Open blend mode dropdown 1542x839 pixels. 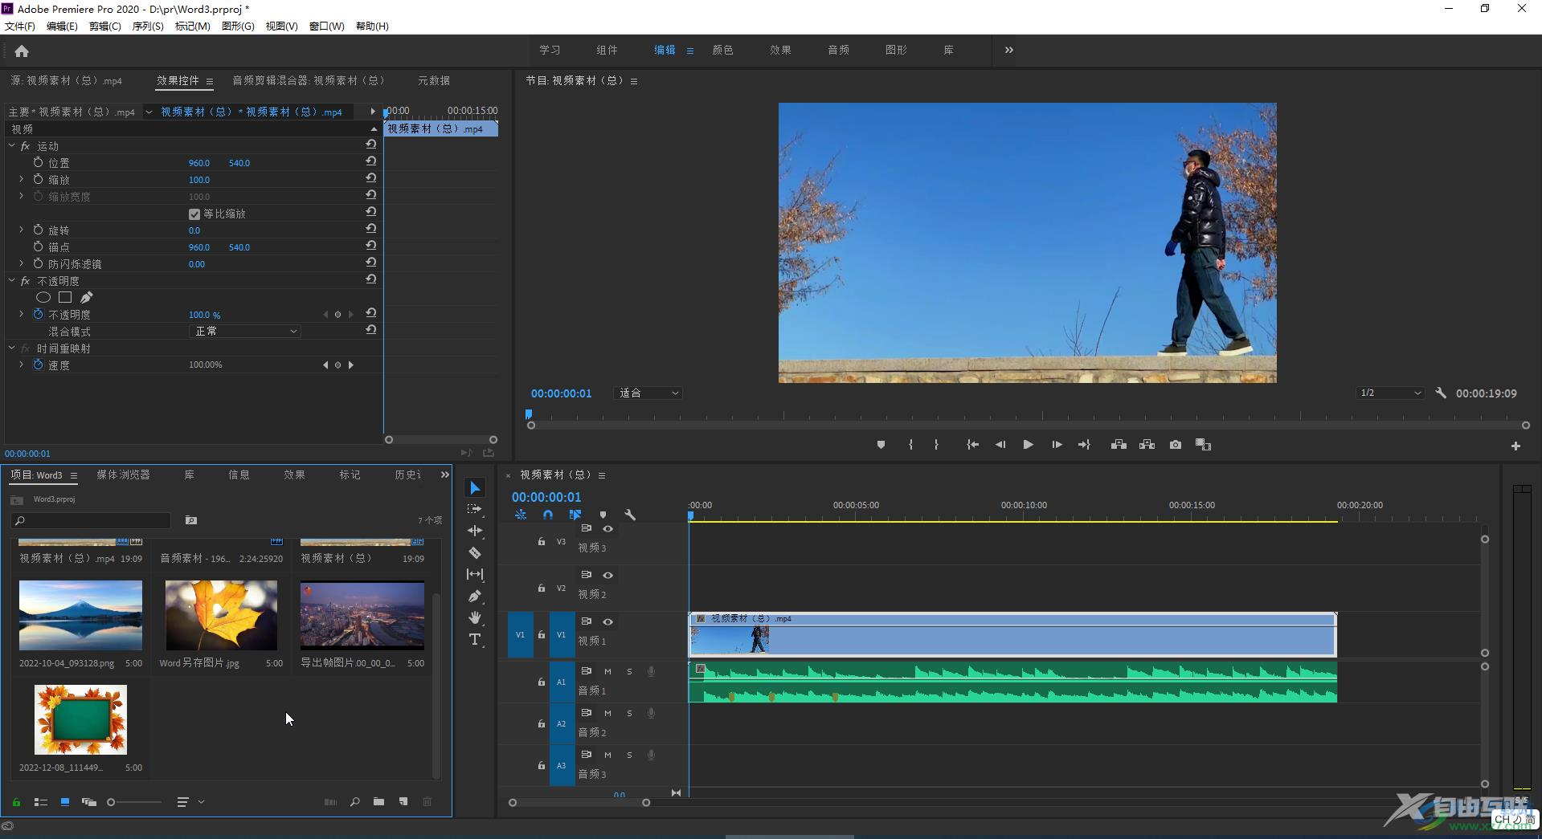coord(245,332)
